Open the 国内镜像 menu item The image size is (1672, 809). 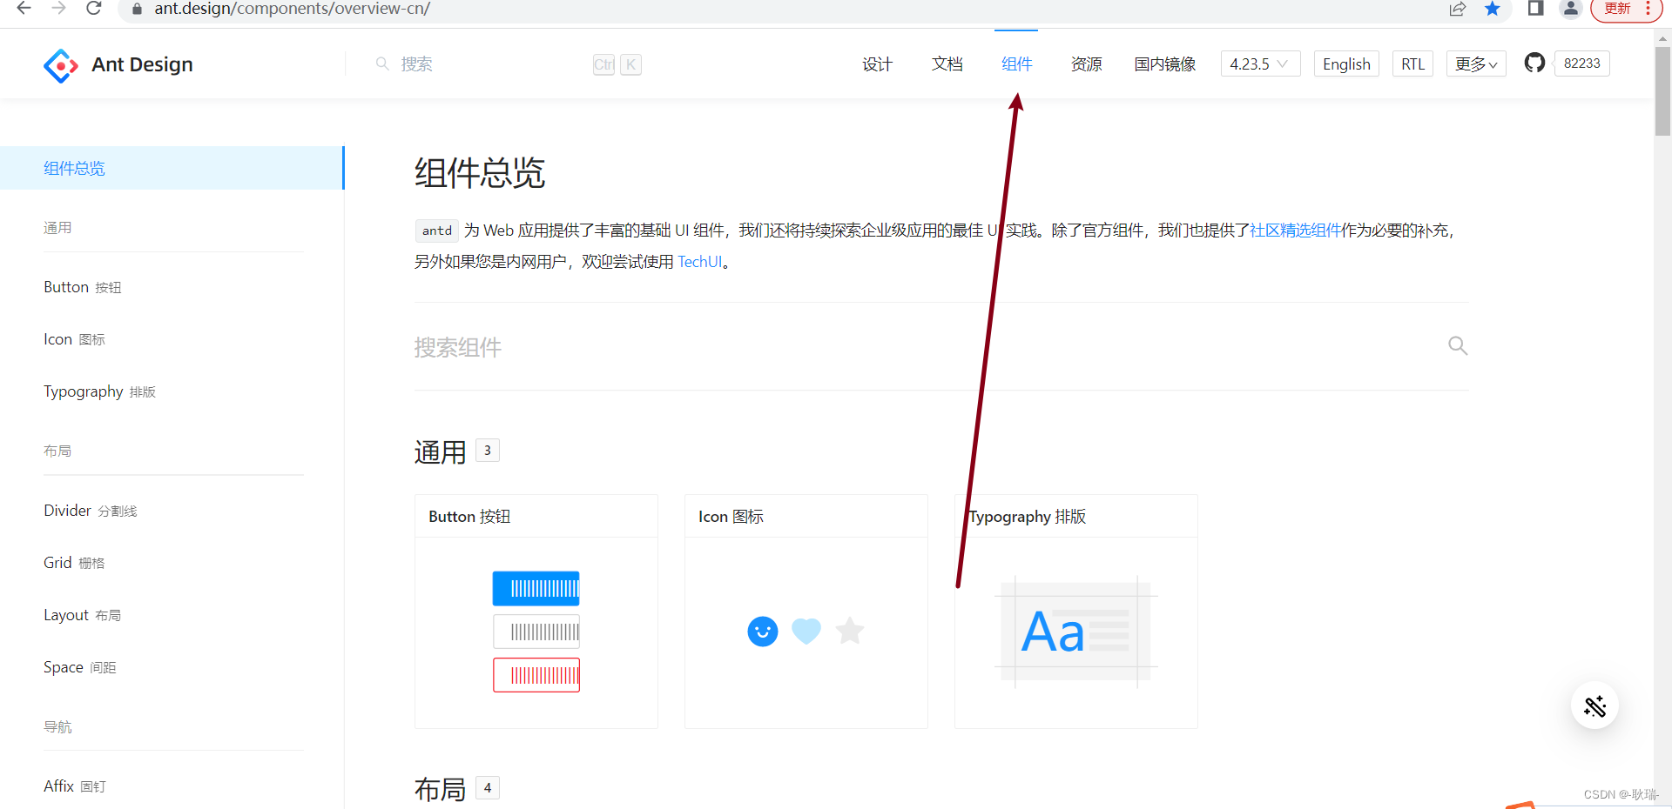[1165, 64]
